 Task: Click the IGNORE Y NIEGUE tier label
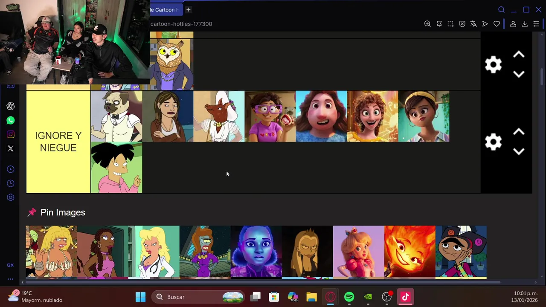[58, 142]
